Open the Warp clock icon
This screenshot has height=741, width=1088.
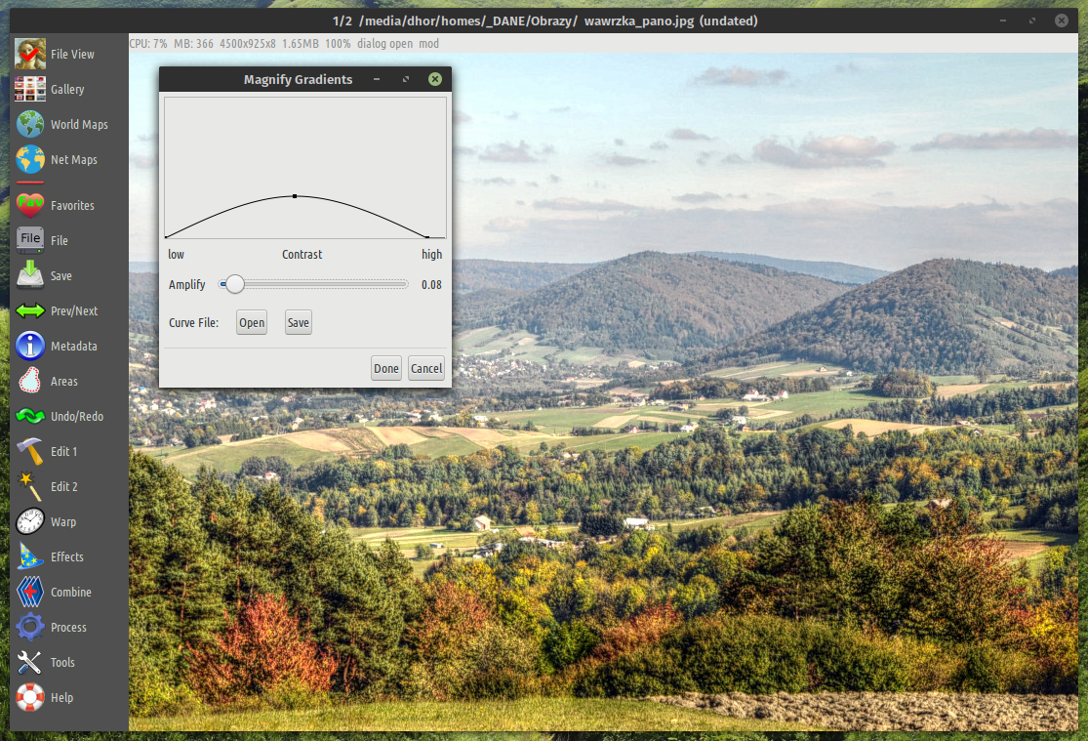point(30,521)
